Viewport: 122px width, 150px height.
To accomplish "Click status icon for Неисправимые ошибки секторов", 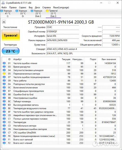I will pyautogui.click(x=4, y=129).
